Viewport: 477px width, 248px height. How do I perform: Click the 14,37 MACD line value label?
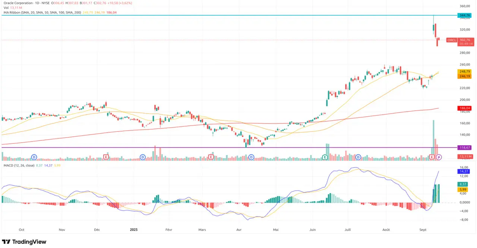(463, 172)
